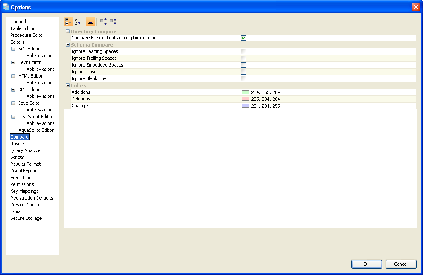Open Query Analyzer options
423x275 pixels.
26,150
